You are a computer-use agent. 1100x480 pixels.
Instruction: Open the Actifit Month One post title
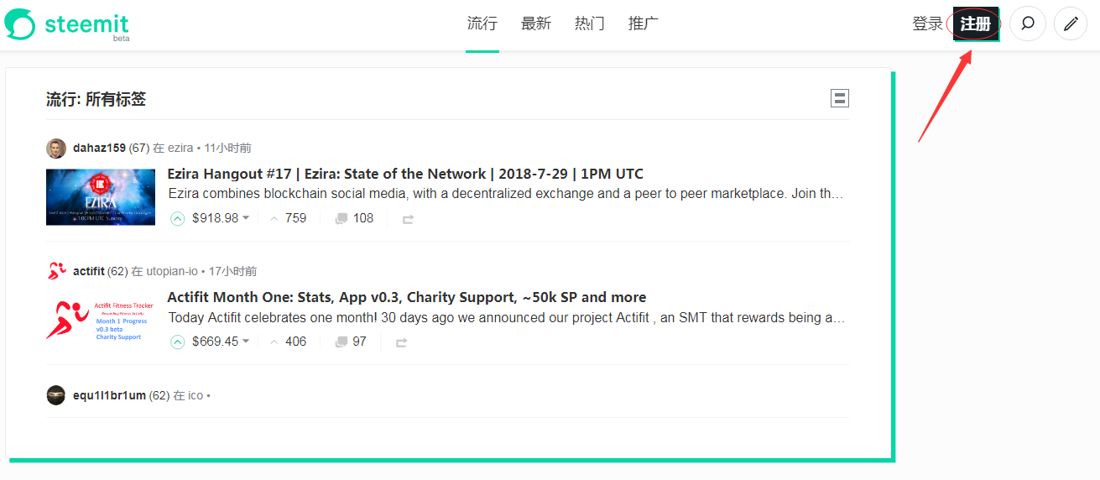(407, 297)
